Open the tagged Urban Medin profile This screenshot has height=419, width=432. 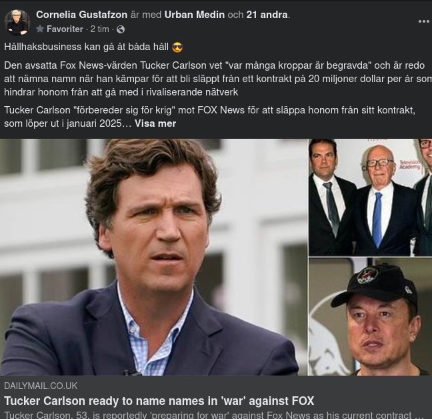click(x=195, y=14)
